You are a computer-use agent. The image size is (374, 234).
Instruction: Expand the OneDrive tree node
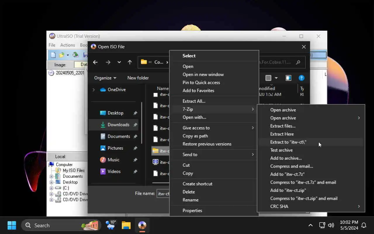click(x=93, y=90)
